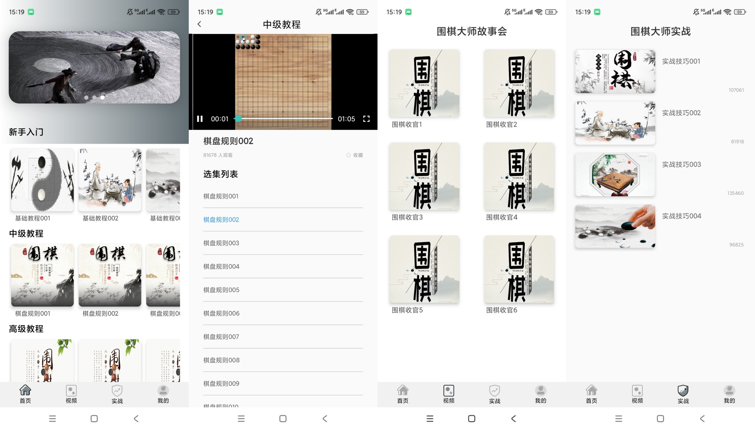Open 我的 tab in first screen

163,394
